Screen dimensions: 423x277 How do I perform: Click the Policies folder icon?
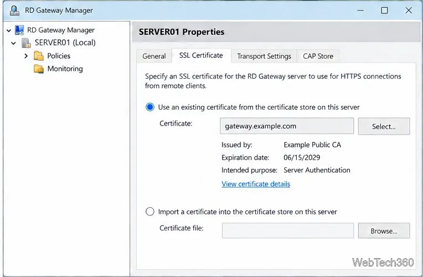click(39, 56)
